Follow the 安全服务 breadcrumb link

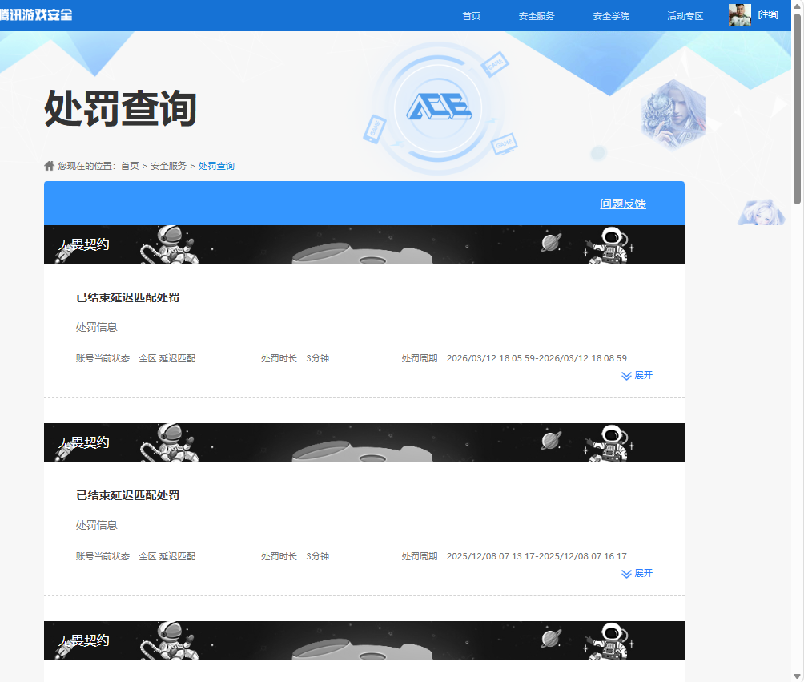click(x=168, y=166)
